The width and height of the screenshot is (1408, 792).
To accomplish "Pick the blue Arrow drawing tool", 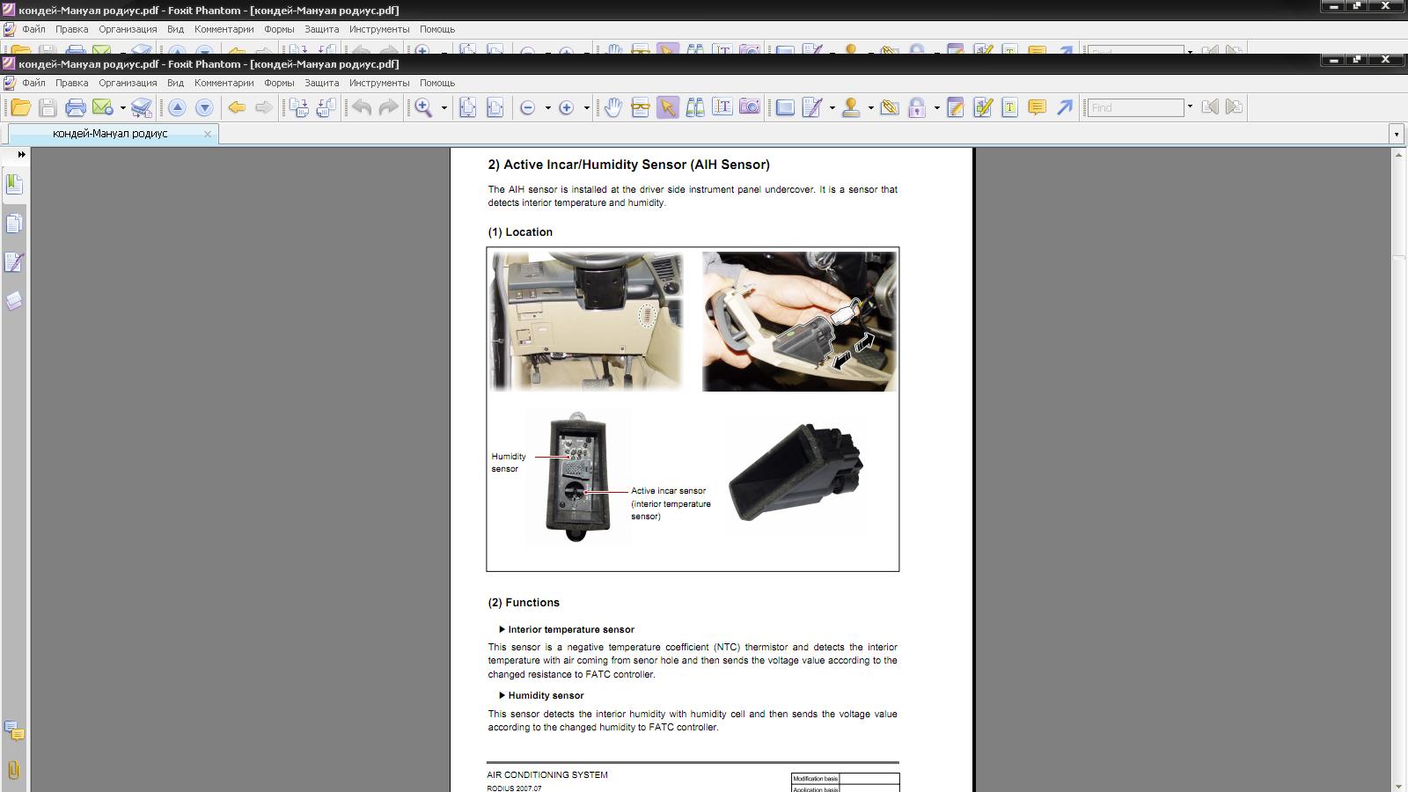I will coord(1065,107).
